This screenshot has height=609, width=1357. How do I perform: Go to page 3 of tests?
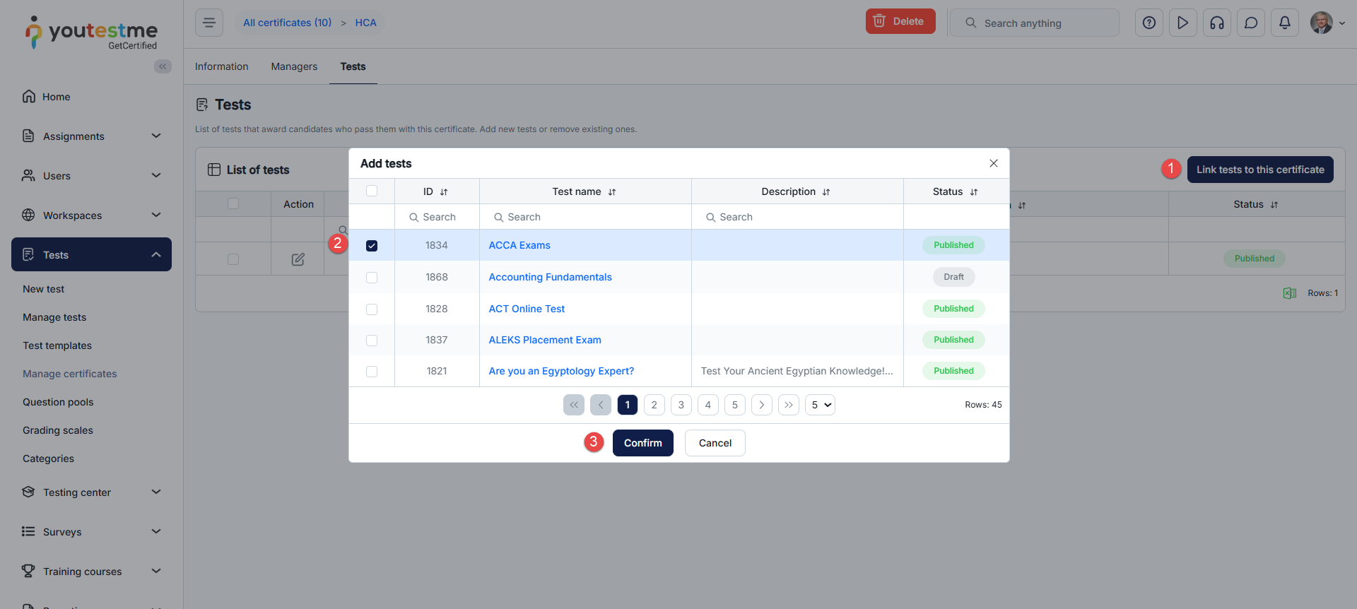point(681,405)
